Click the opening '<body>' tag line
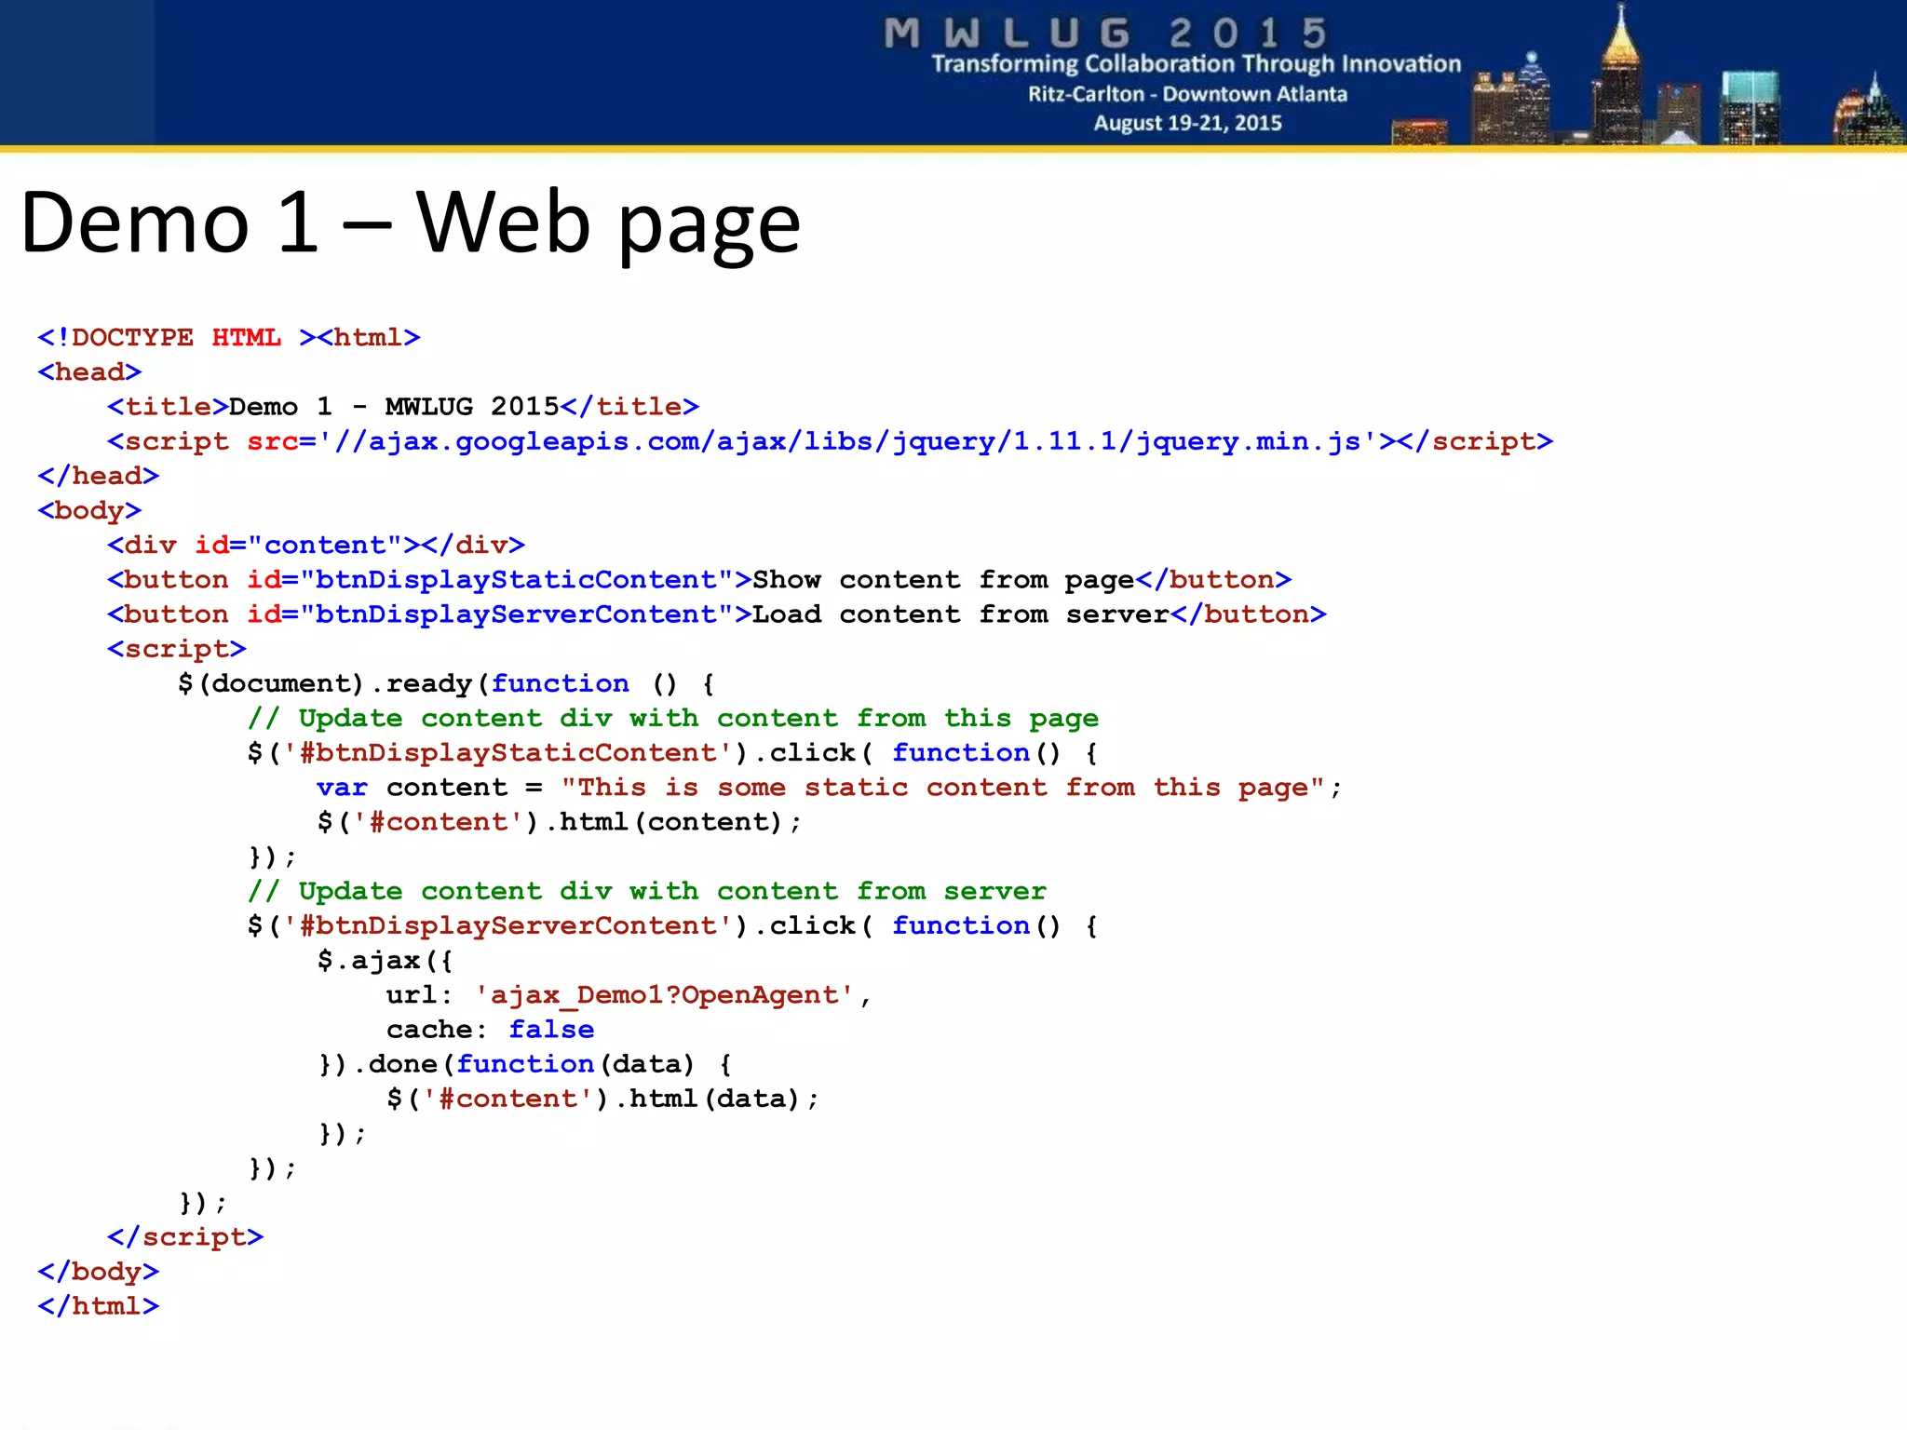This screenshot has height=1430, width=1907. (89, 510)
